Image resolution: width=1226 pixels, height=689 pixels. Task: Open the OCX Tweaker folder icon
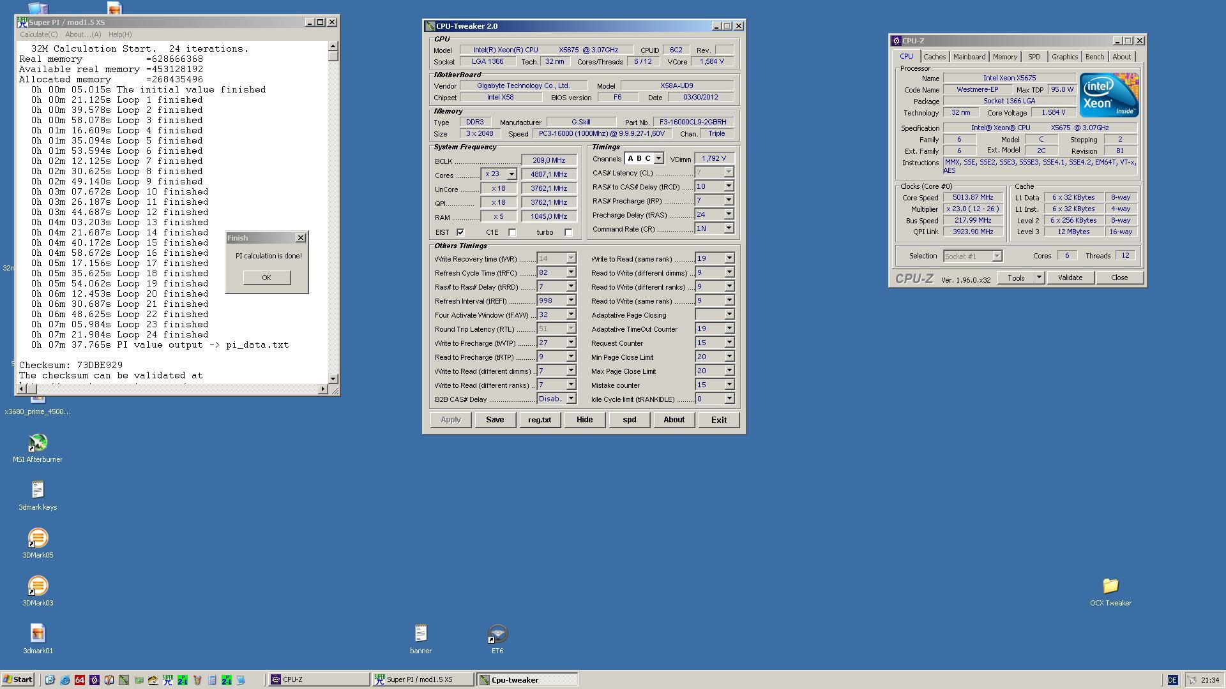pyautogui.click(x=1110, y=592)
